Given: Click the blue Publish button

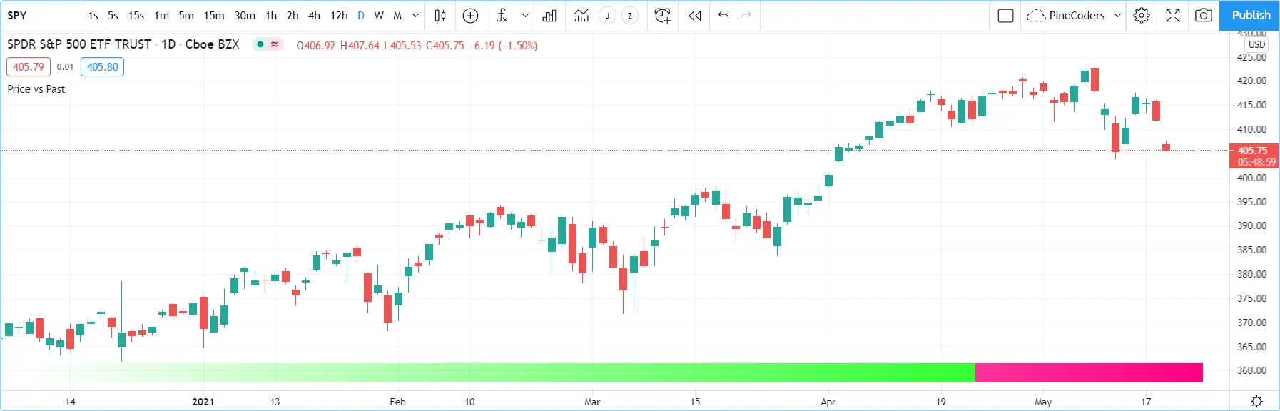Looking at the screenshot, I should click(1250, 16).
